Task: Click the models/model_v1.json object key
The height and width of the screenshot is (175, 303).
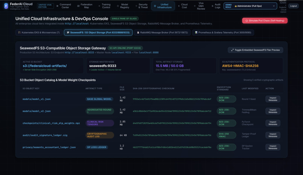Action: click(x=36, y=99)
